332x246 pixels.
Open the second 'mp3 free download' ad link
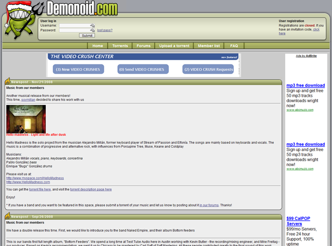(306, 144)
